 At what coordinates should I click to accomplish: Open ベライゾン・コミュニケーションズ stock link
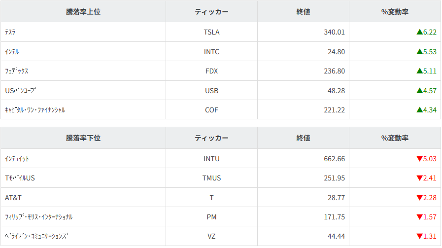click(x=36, y=237)
